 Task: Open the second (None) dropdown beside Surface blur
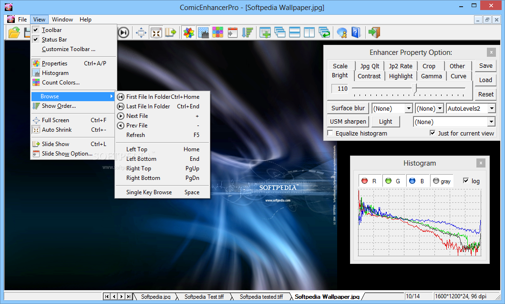(440, 108)
